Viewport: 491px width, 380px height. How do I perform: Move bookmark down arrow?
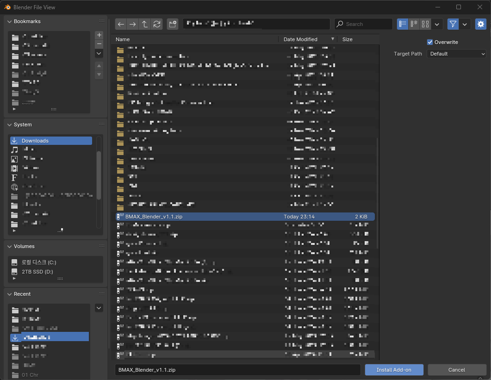[x=99, y=75]
